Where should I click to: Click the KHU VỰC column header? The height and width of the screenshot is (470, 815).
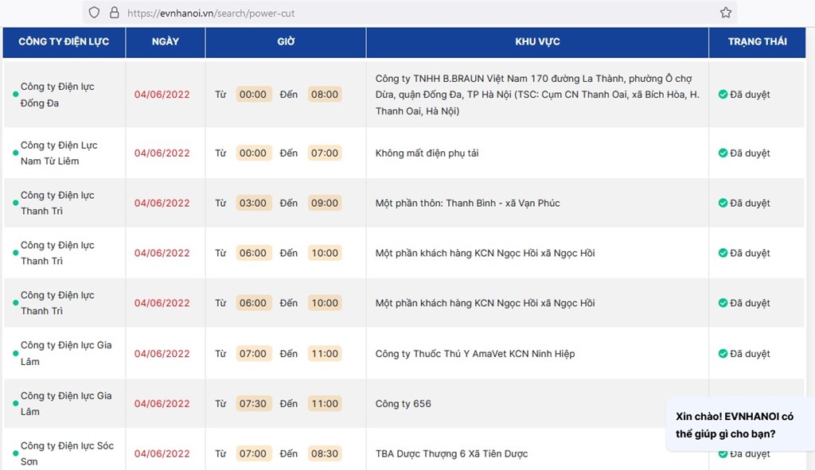point(537,41)
